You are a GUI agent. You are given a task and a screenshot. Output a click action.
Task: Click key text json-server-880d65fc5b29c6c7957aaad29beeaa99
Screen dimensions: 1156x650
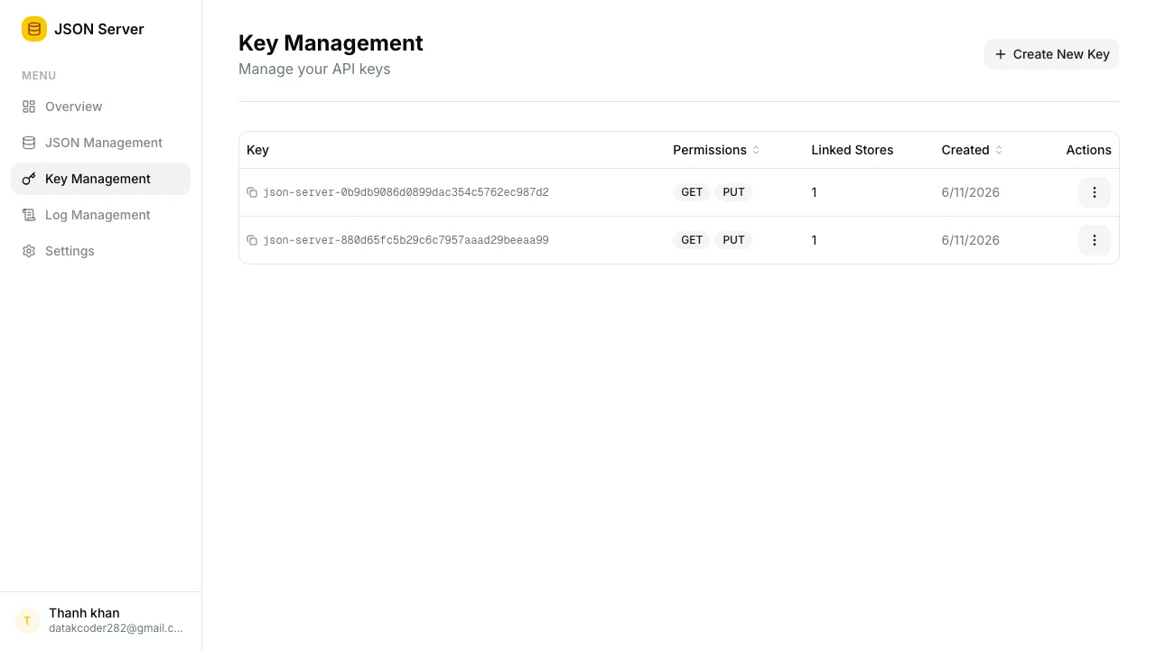point(406,240)
